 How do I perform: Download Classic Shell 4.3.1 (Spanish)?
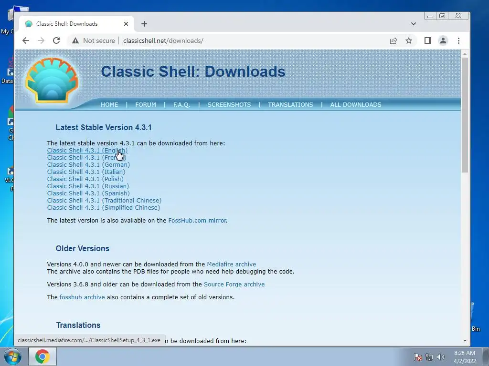[x=88, y=193]
